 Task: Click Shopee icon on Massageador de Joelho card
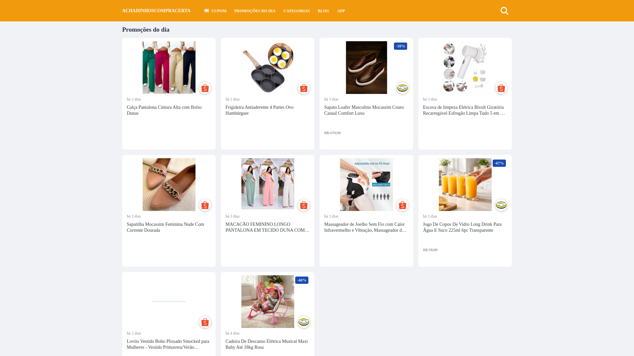click(402, 205)
